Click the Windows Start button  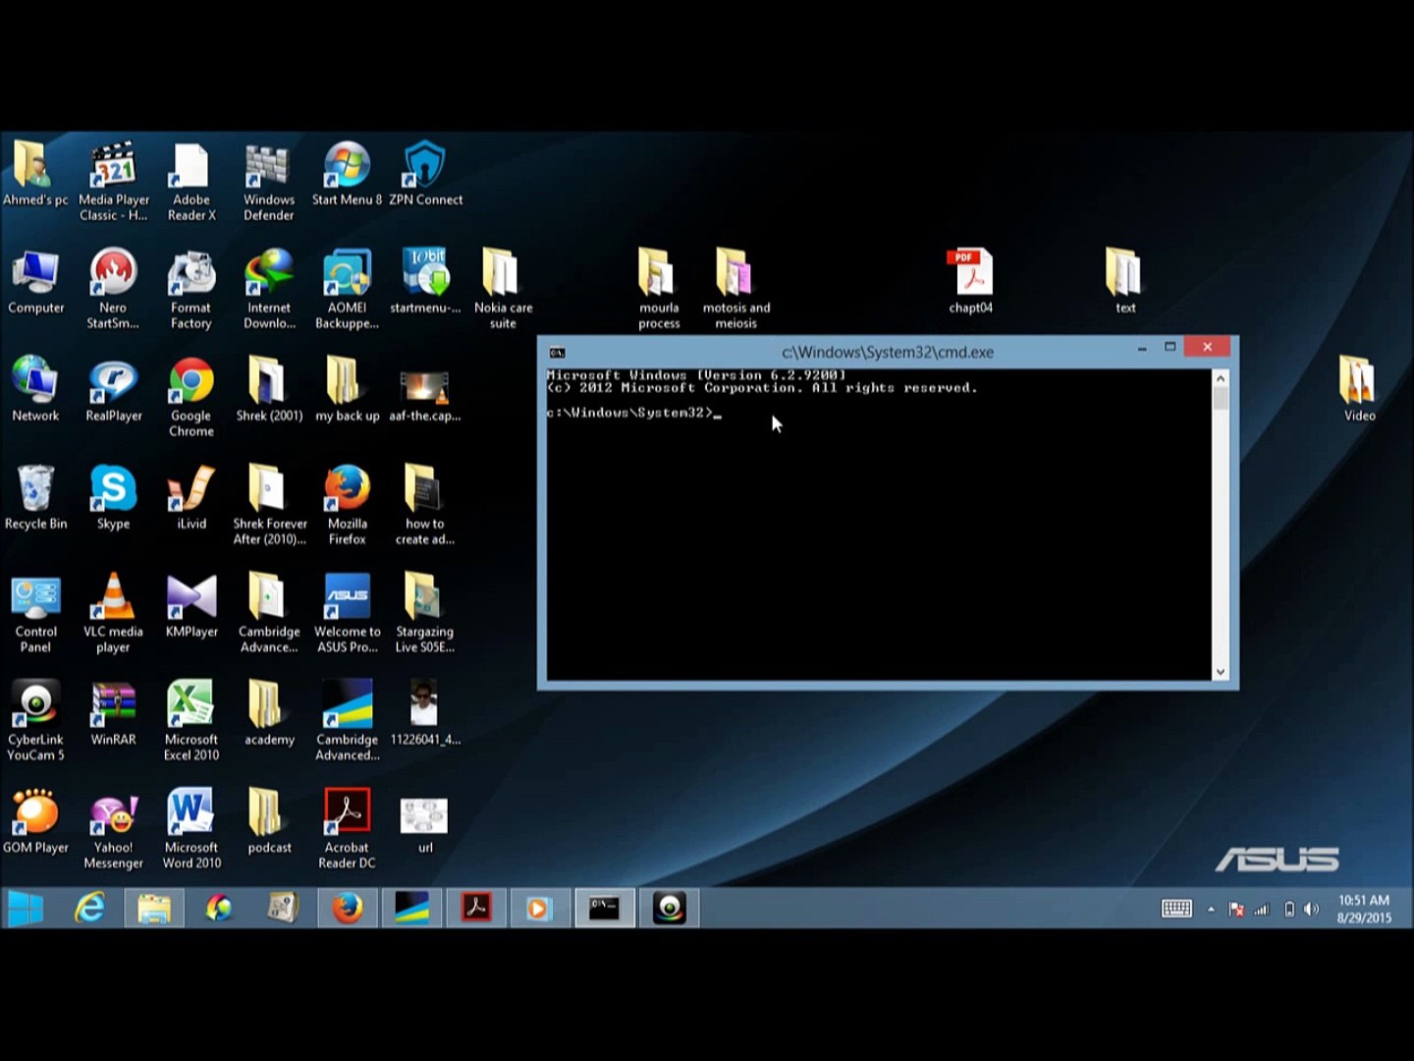(x=26, y=909)
